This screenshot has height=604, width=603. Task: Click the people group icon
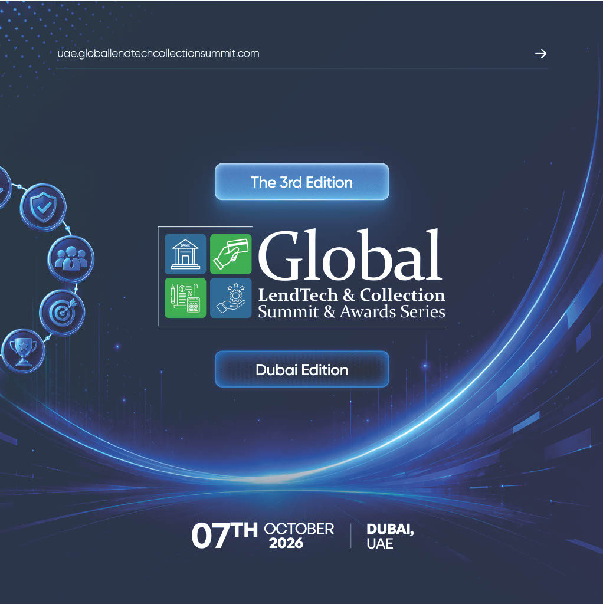click(x=71, y=259)
